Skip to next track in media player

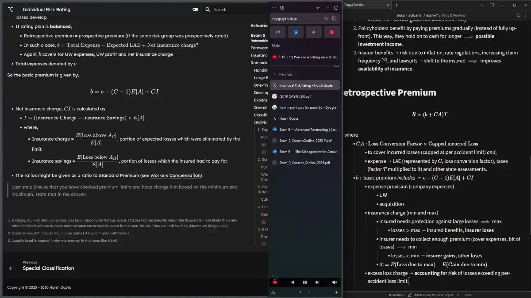pos(317,282)
